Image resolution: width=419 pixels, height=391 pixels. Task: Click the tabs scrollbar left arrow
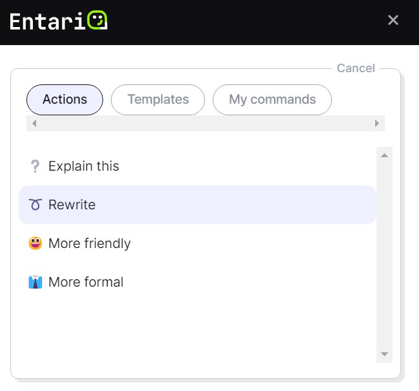pyautogui.click(x=34, y=124)
